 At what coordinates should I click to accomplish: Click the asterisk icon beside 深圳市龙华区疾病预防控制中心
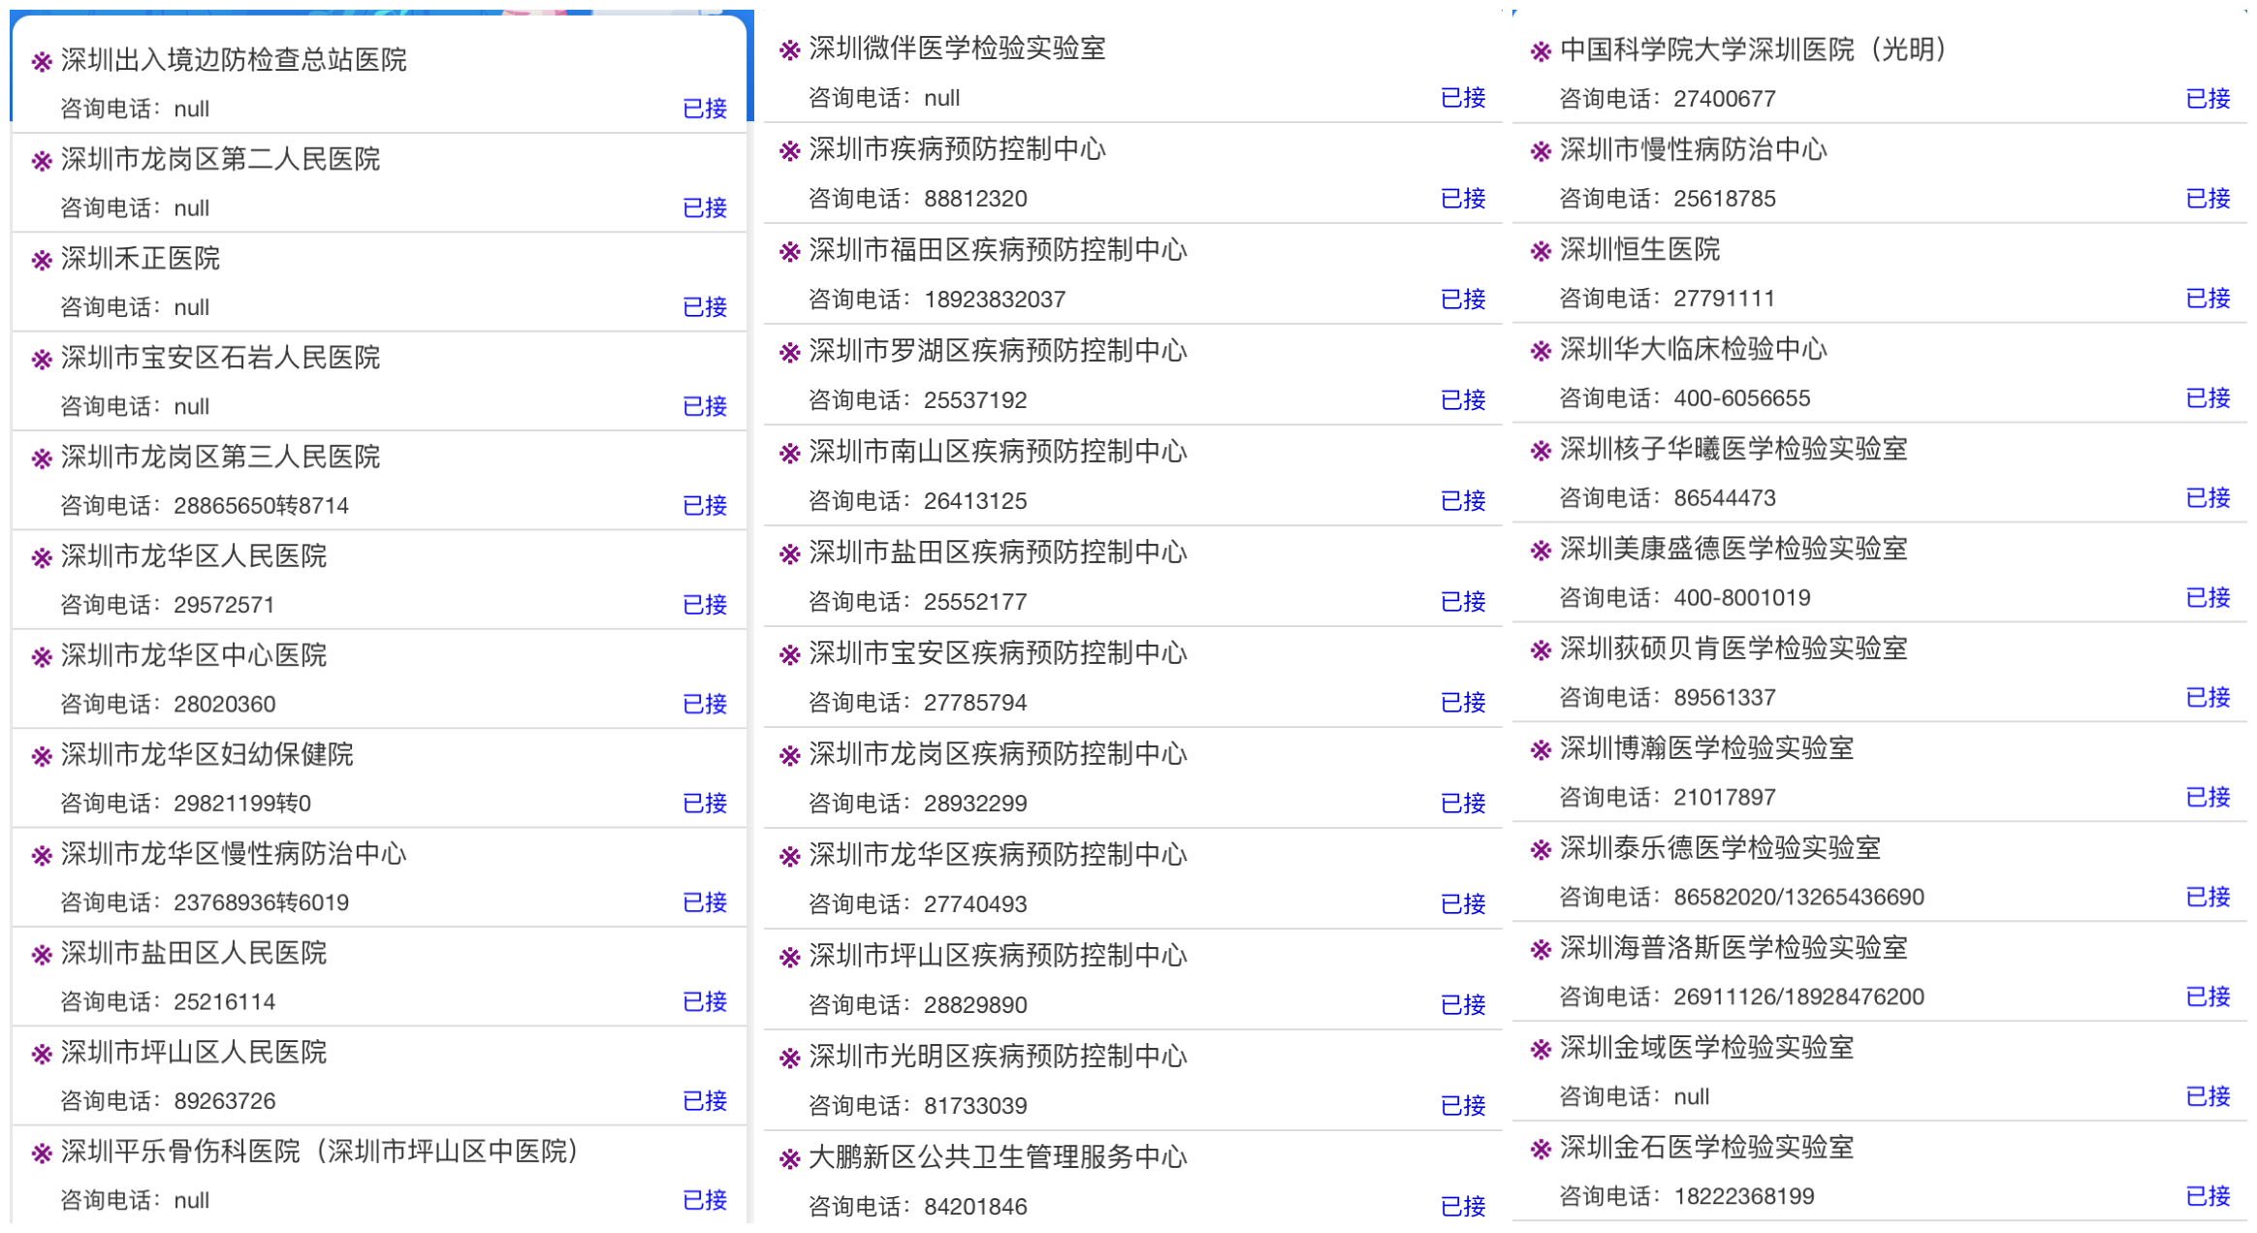pyautogui.click(x=790, y=857)
